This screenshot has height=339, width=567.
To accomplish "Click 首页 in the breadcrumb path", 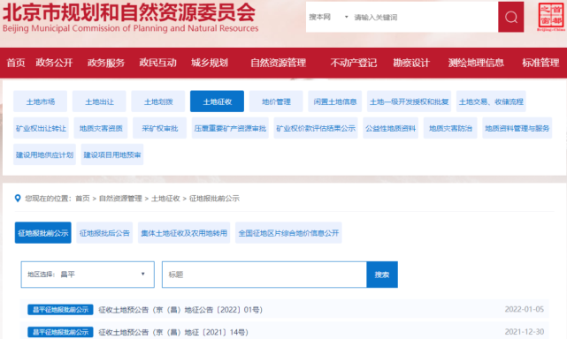I will pos(82,199).
